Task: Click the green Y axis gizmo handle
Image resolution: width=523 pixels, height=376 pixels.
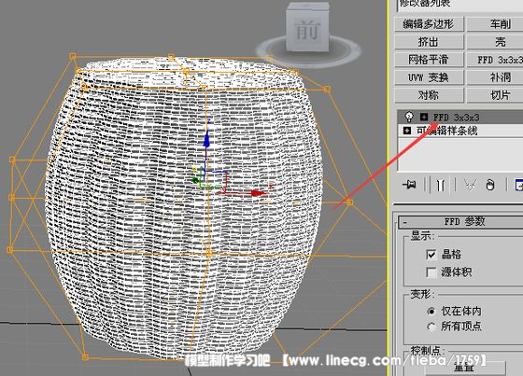Action: [195, 180]
